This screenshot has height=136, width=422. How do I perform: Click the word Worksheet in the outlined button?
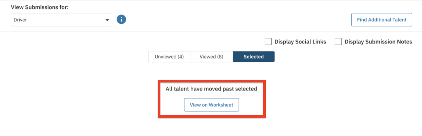click(x=221, y=105)
